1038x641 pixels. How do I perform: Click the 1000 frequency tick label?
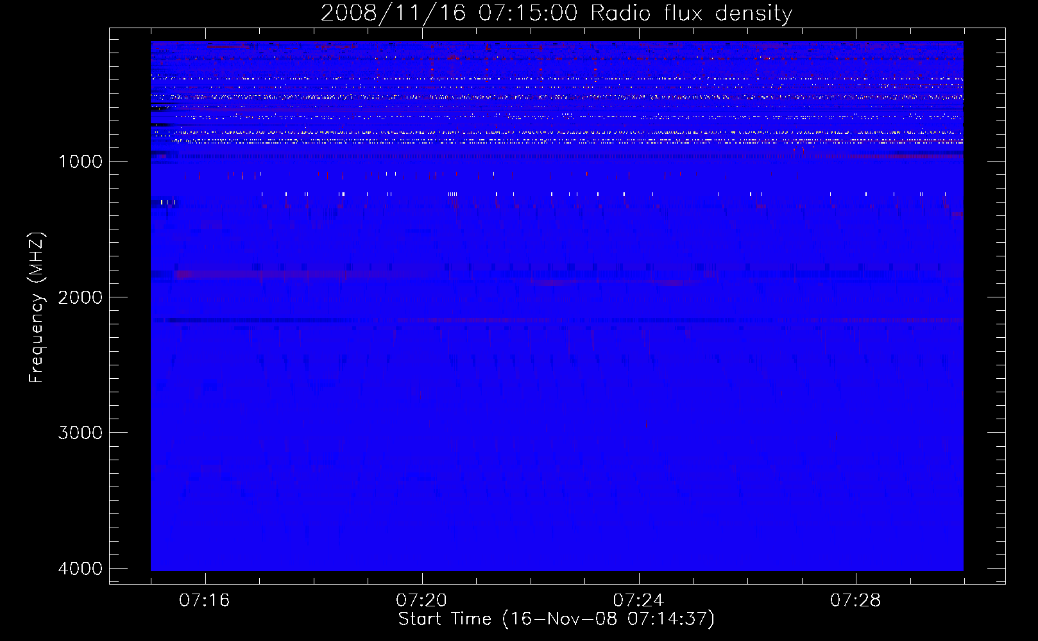pos(80,162)
